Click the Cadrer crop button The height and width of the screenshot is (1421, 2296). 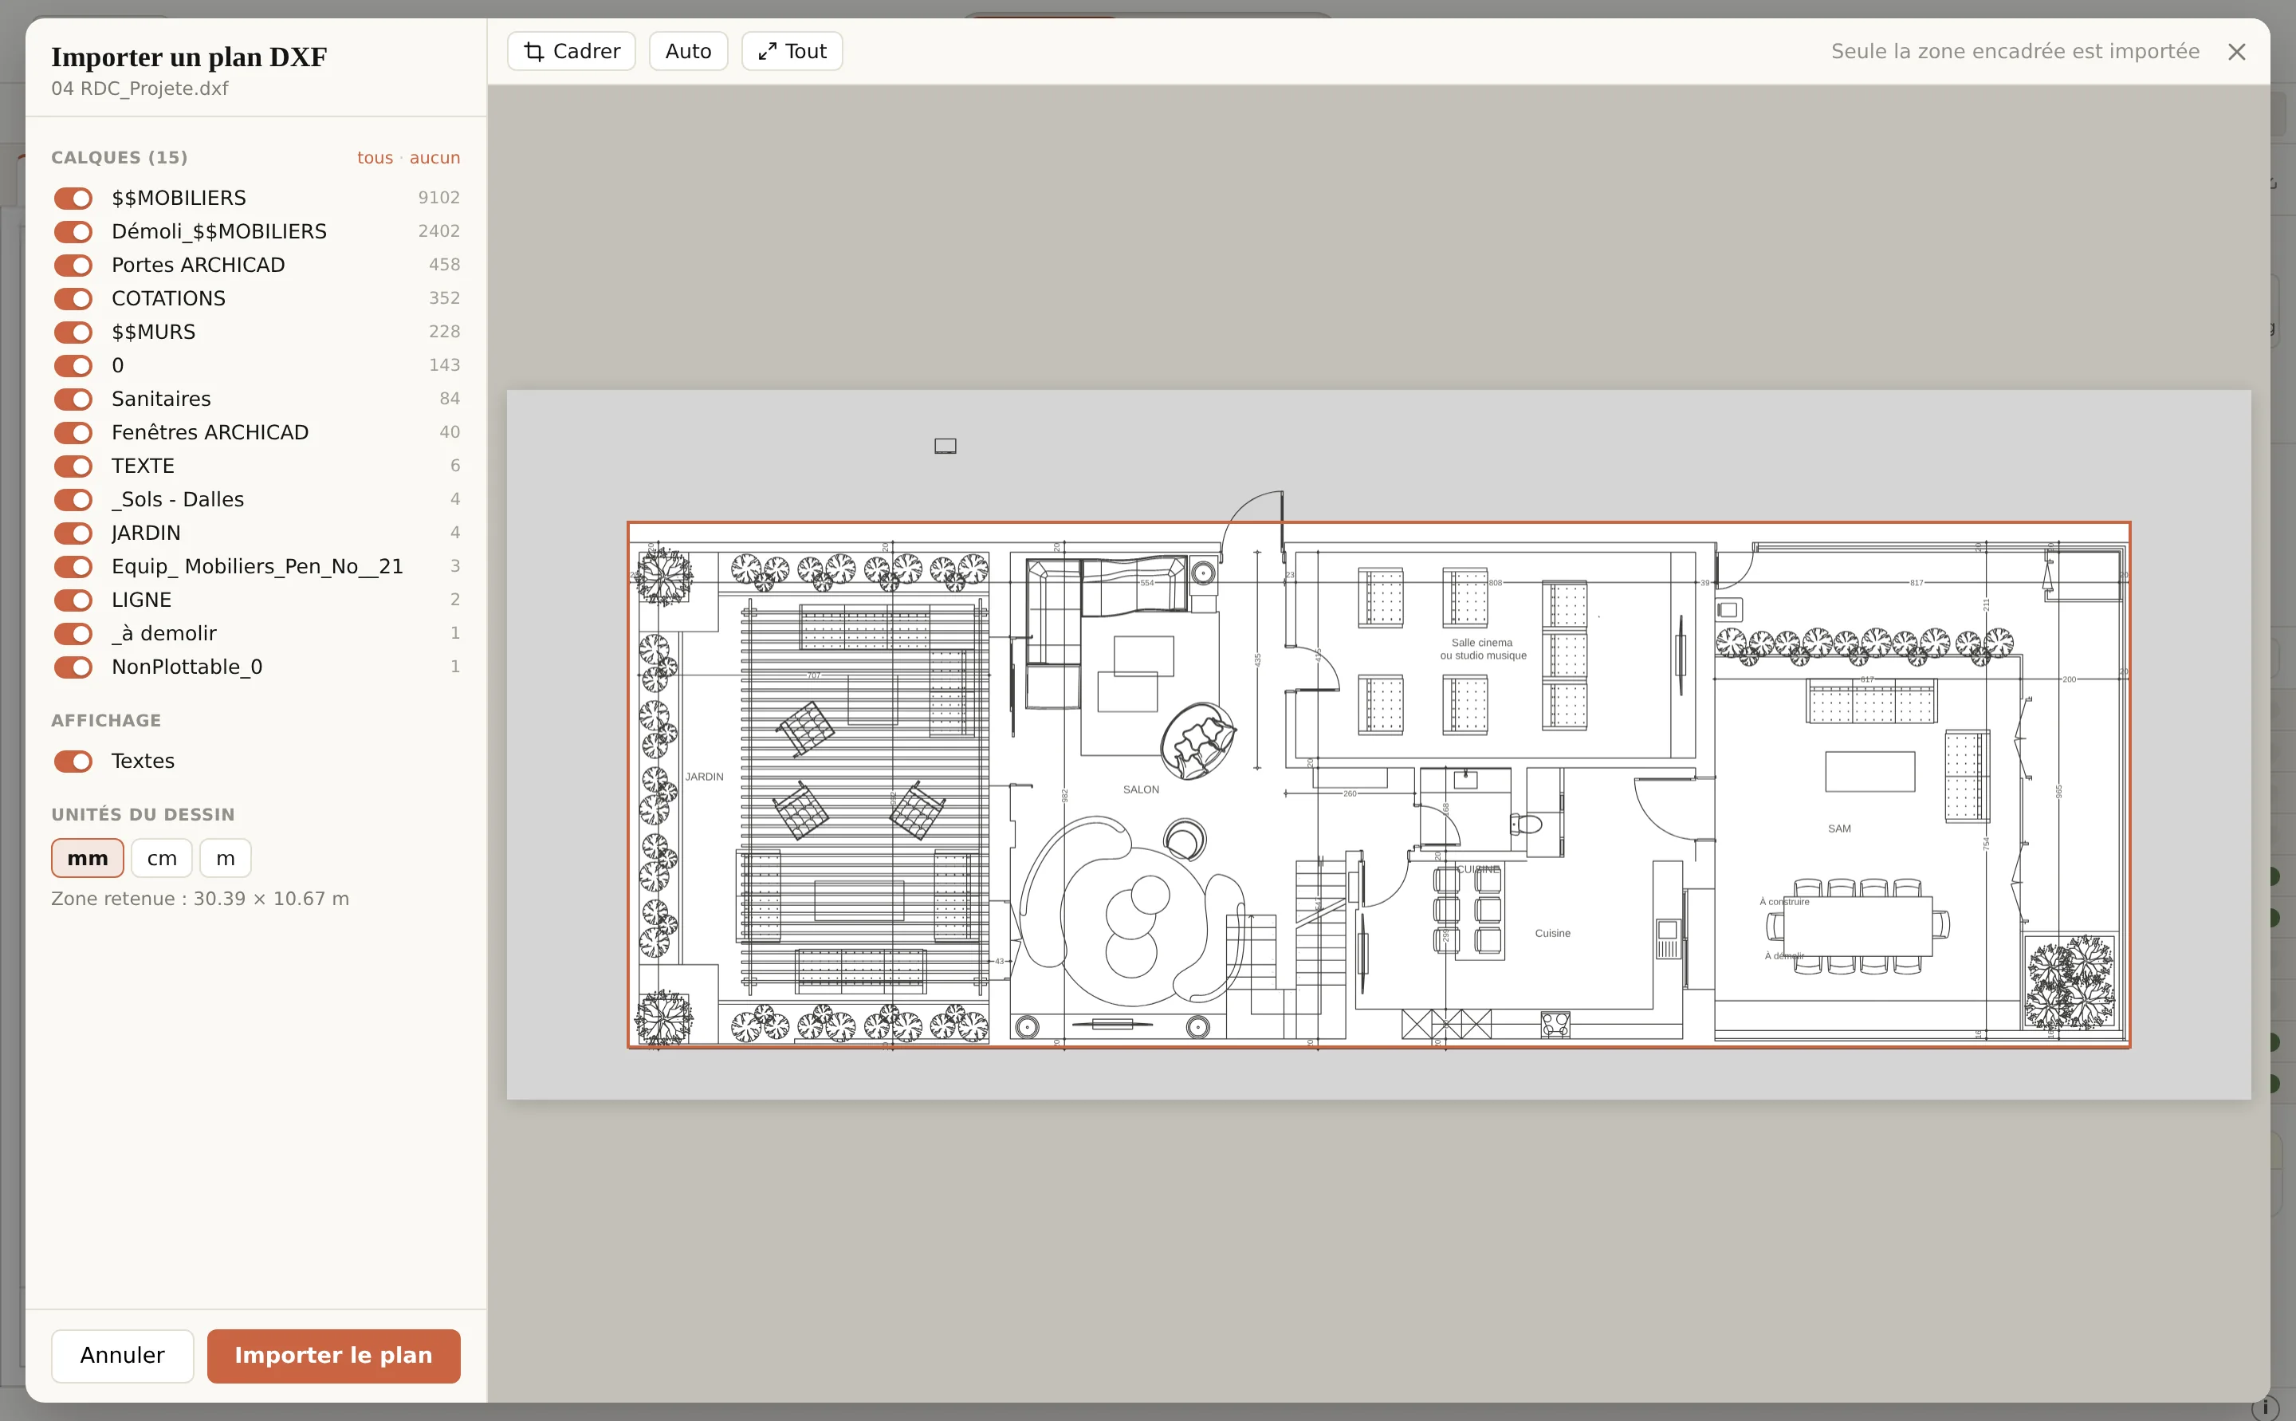(x=571, y=51)
